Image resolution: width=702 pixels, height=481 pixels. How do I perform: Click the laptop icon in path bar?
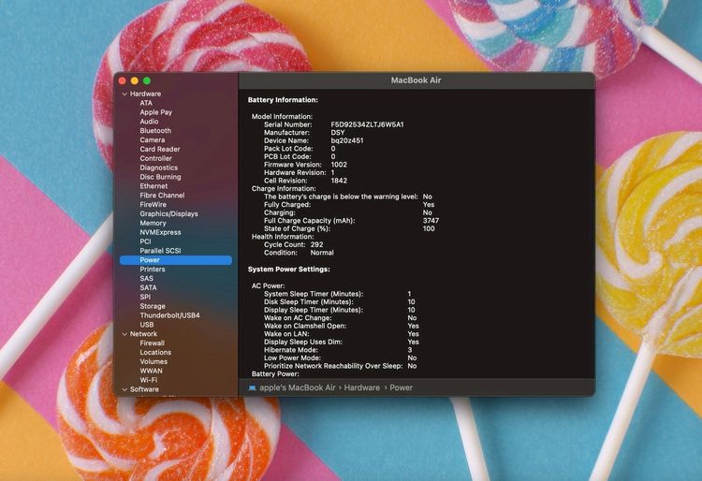coord(252,388)
